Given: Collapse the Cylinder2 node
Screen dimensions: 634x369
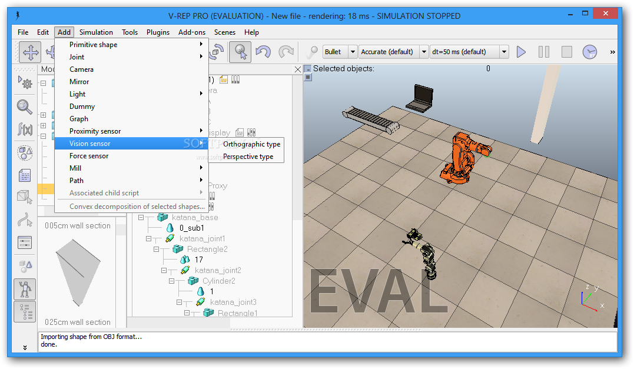Looking at the screenshot, I should tap(171, 281).
